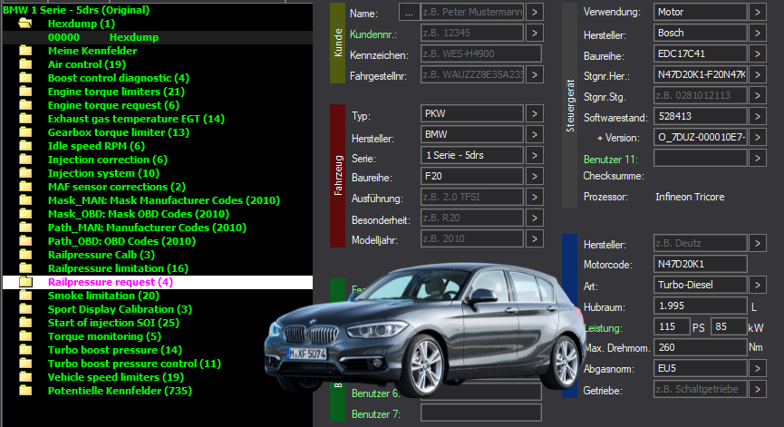Click the Engine torque limiters folder icon
This screenshot has height=427, width=784.
(25, 92)
